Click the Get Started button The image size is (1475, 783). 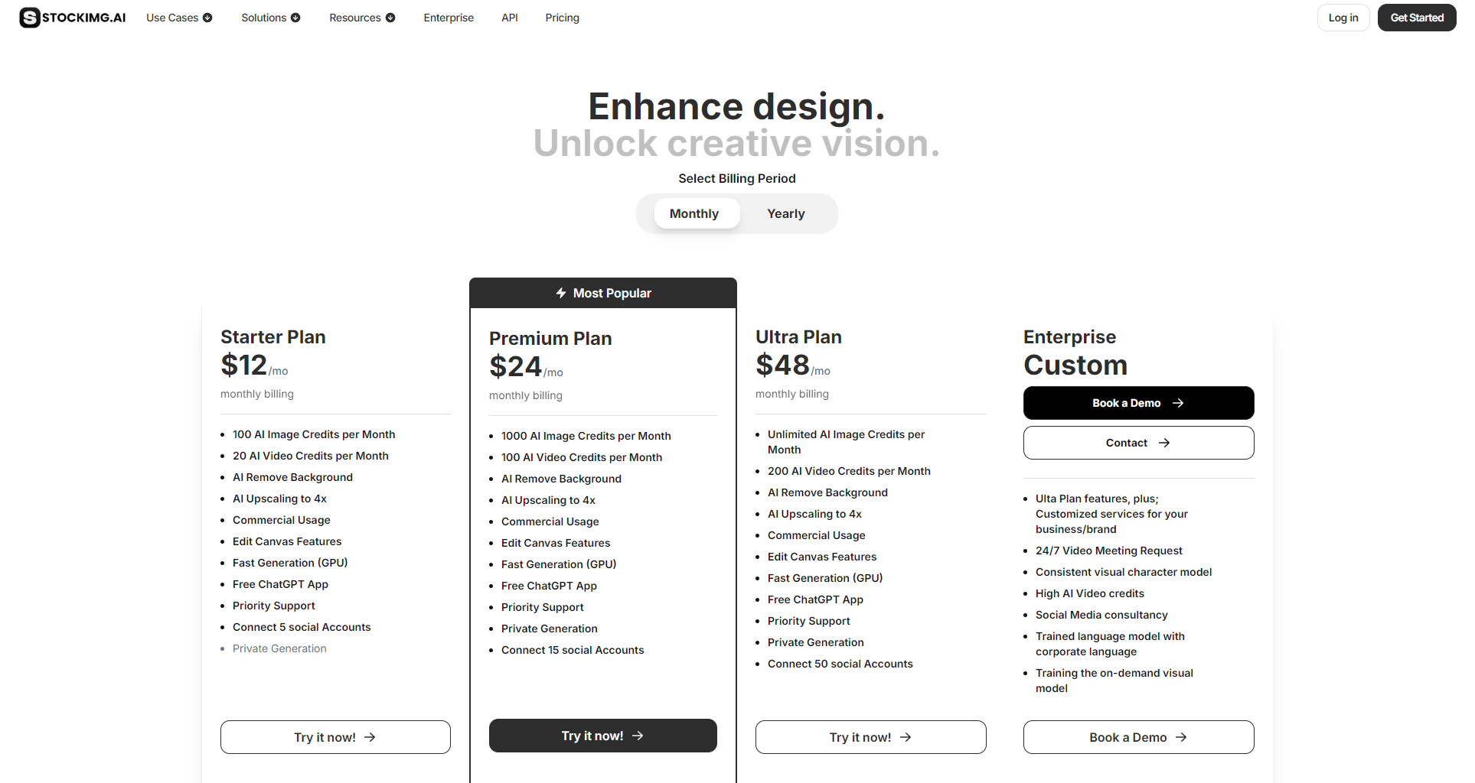1416,18
